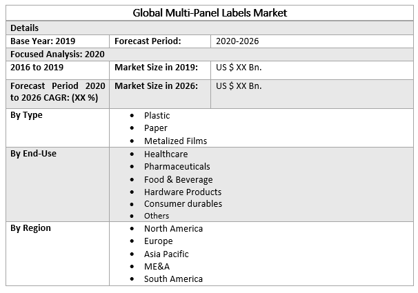Image resolution: width=418 pixels, height=293 pixels.
Task: Click the Base Year: 2019 cell
Action: click(43, 41)
